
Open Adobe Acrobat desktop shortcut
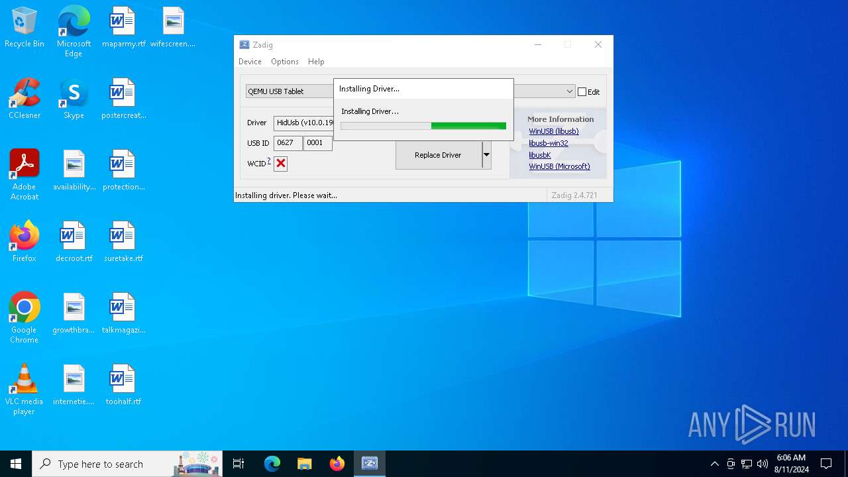coord(25,175)
